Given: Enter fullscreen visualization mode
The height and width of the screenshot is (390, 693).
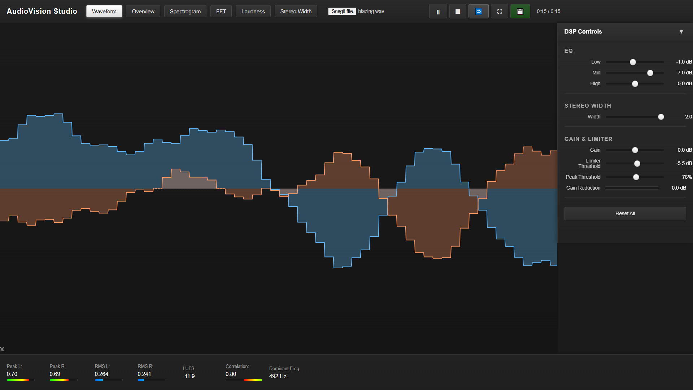Looking at the screenshot, I should [x=500, y=12].
